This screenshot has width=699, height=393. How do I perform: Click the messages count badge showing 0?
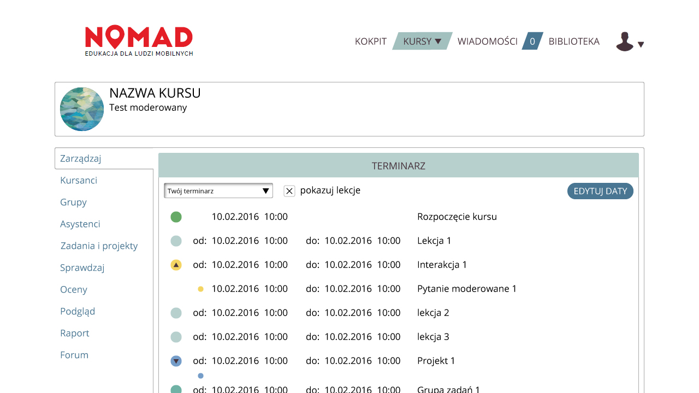(x=532, y=41)
